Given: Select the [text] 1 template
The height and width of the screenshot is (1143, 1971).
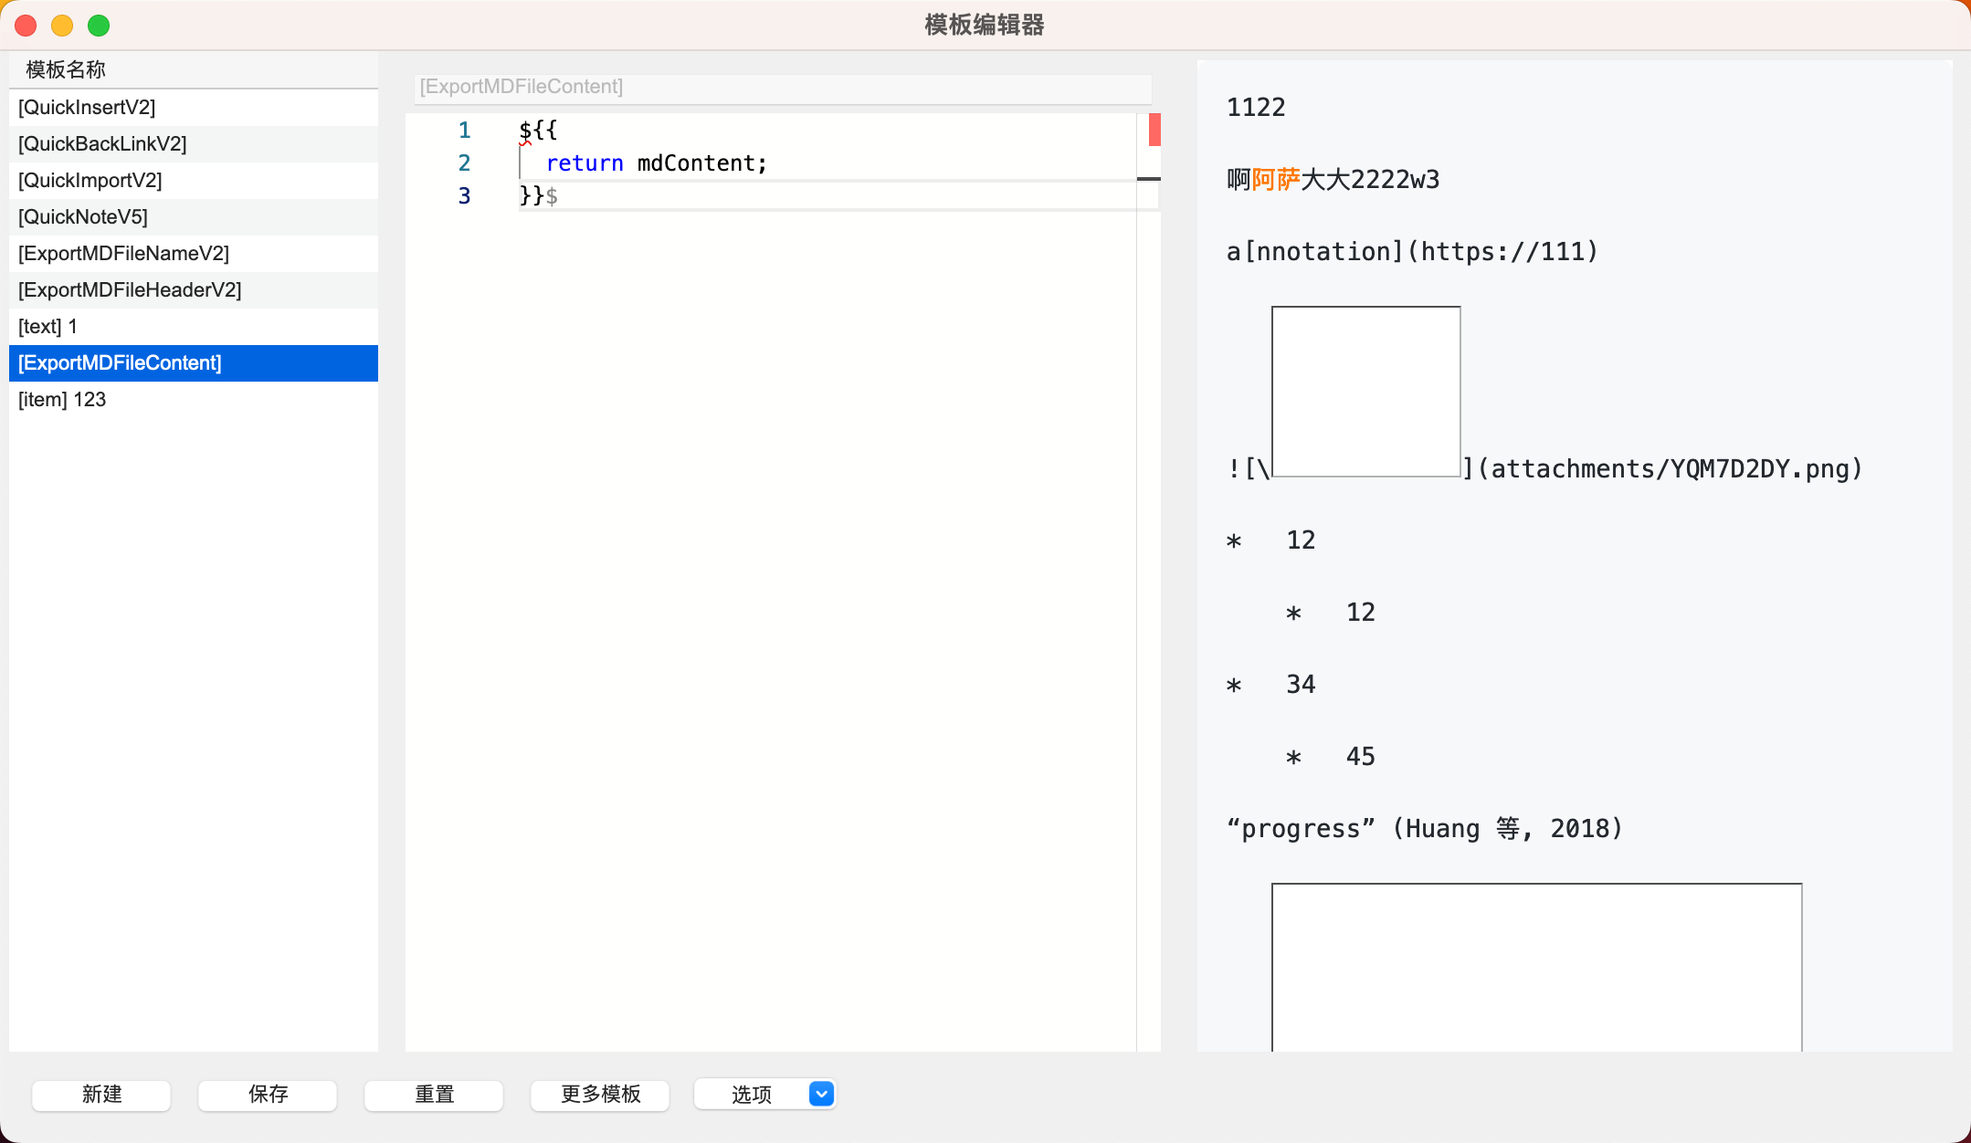Looking at the screenshot, I should pos(48,326).
